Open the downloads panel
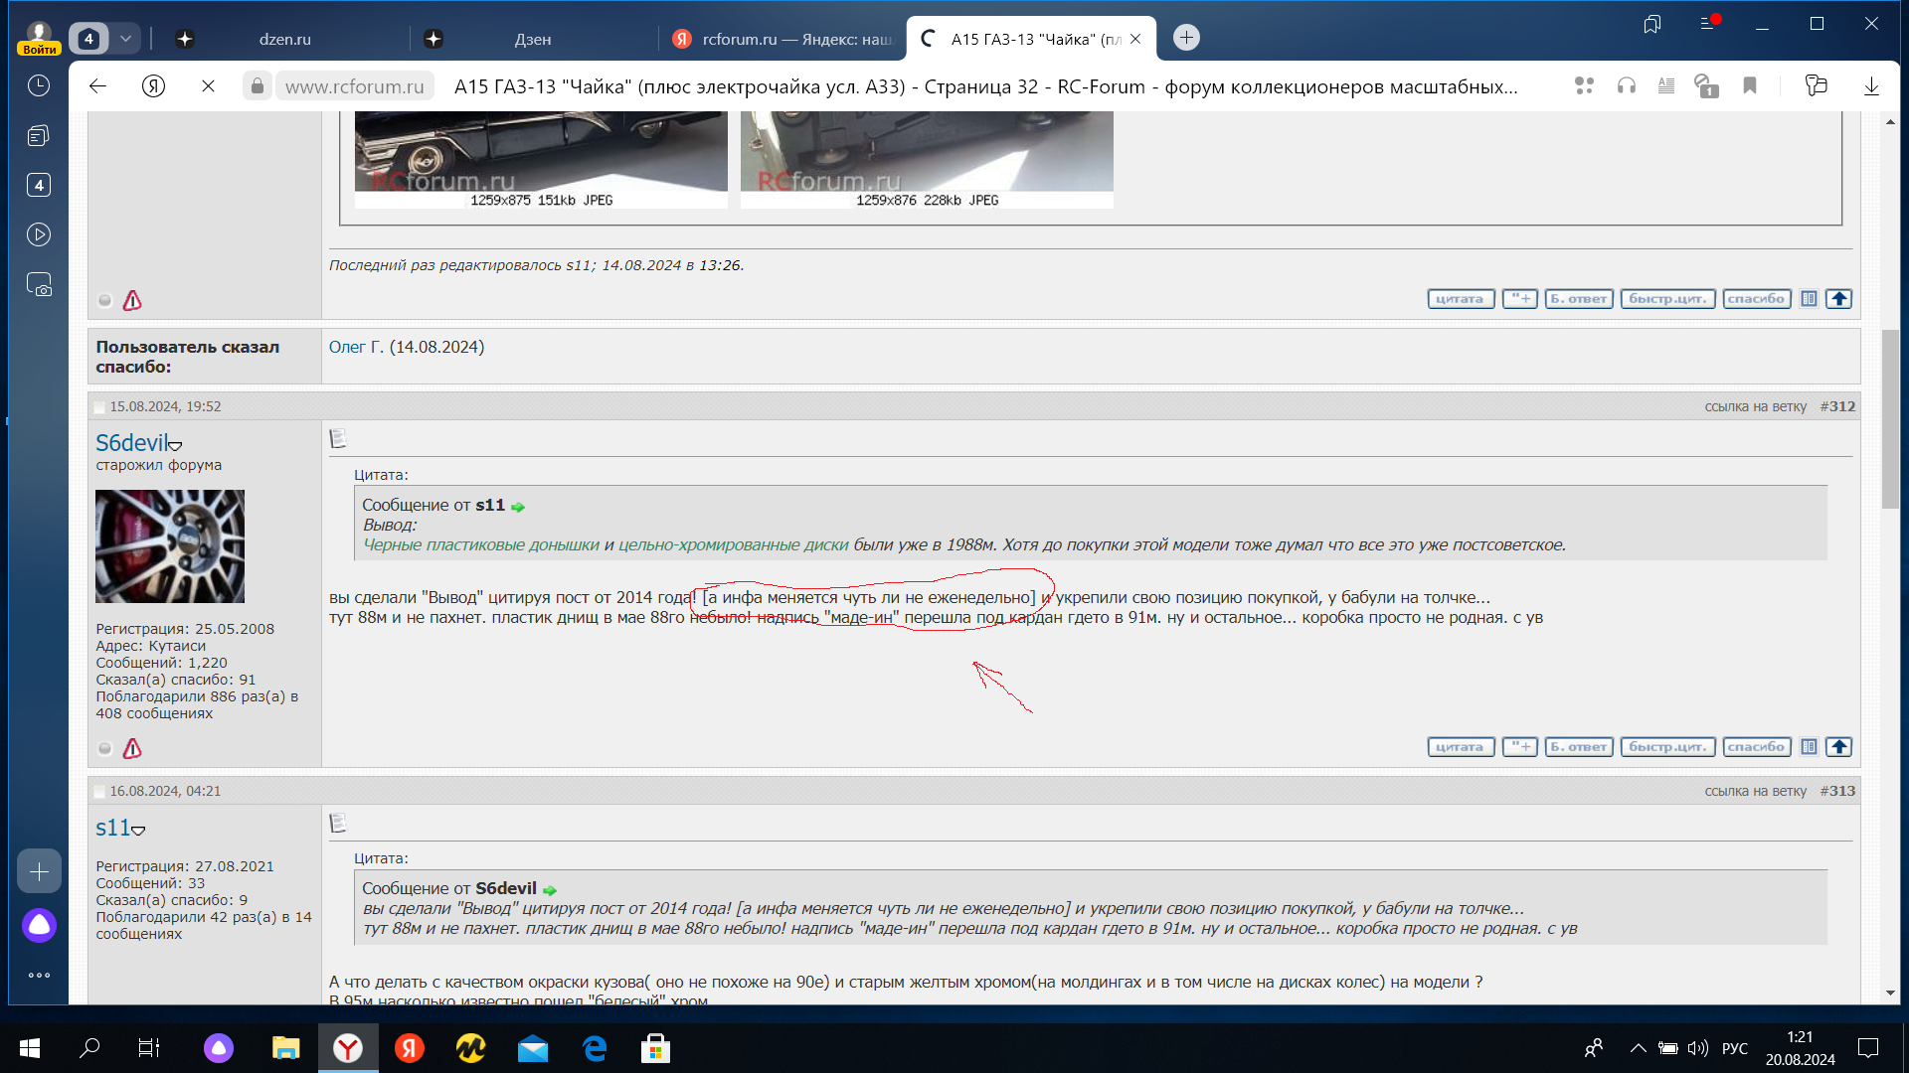 point(1871,86)
